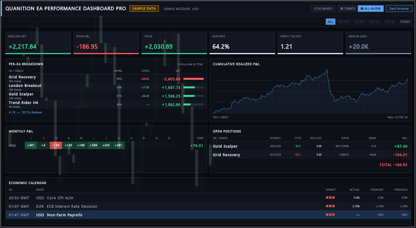416x228 pixels.
Task: Click the 23:52 GMT event time
Action: point(19,198)
